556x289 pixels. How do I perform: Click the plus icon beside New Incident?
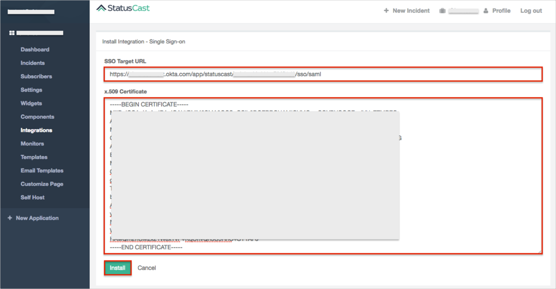[386, 10]
